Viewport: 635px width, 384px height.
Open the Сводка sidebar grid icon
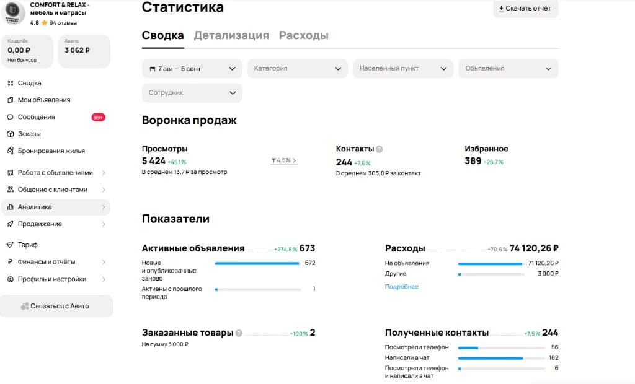point(11,83)
